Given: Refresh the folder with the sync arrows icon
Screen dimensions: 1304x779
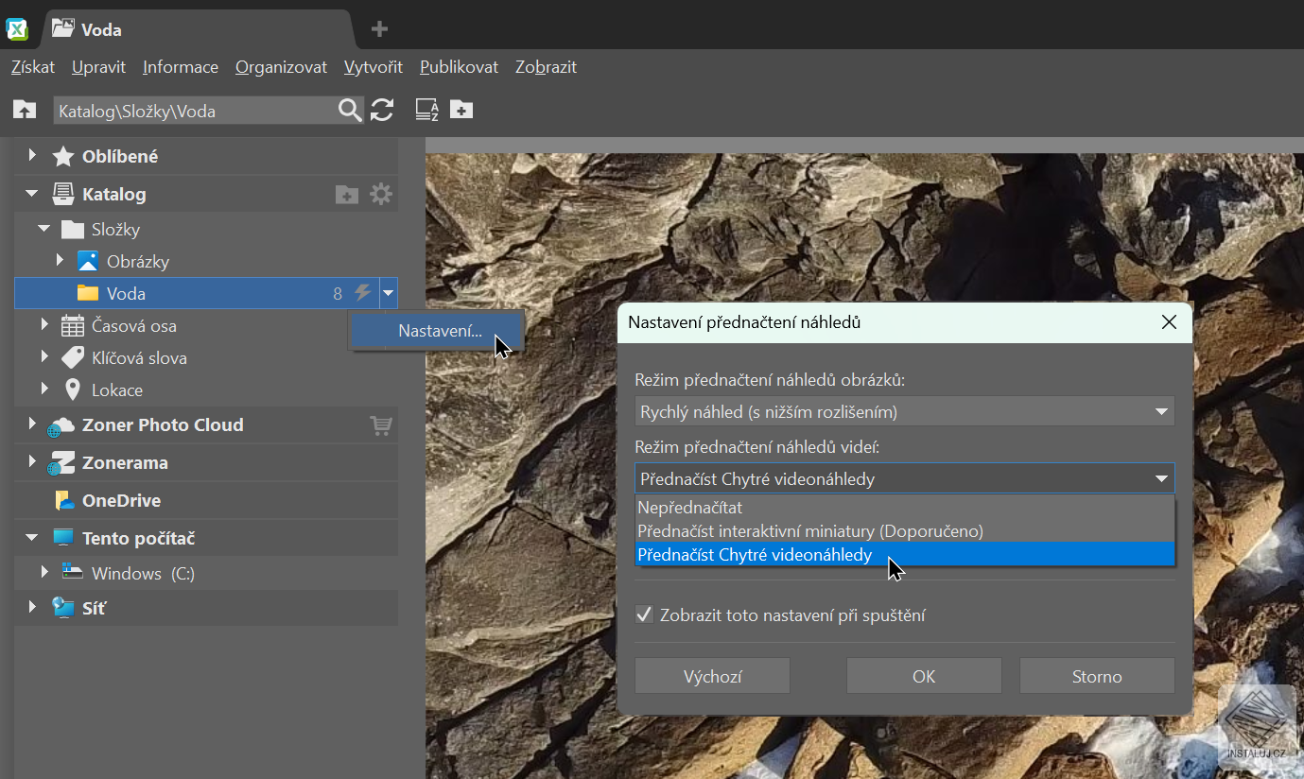Looking at the screenshot, I should pos(382,110).
